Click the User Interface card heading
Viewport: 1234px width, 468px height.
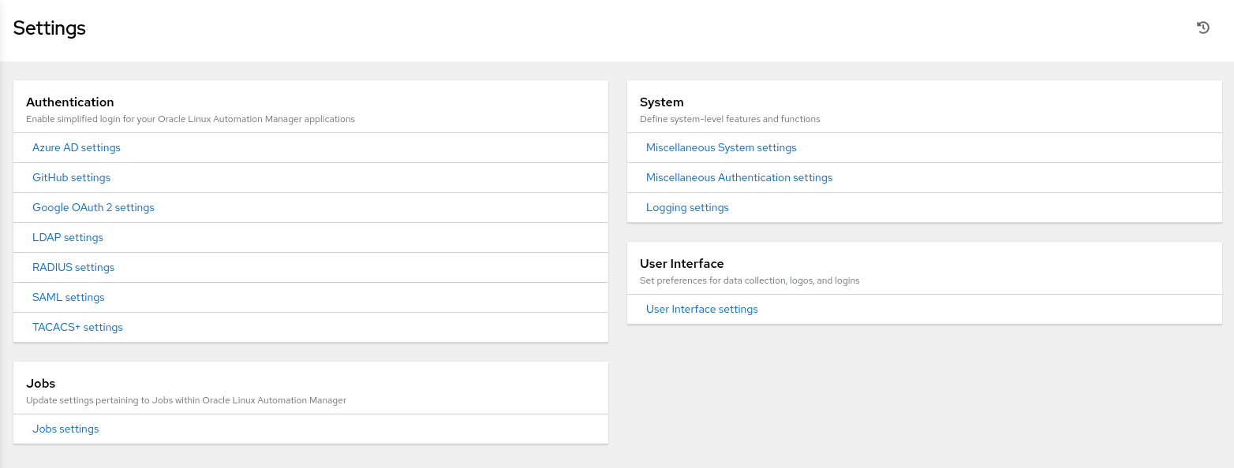click(682, 263)
